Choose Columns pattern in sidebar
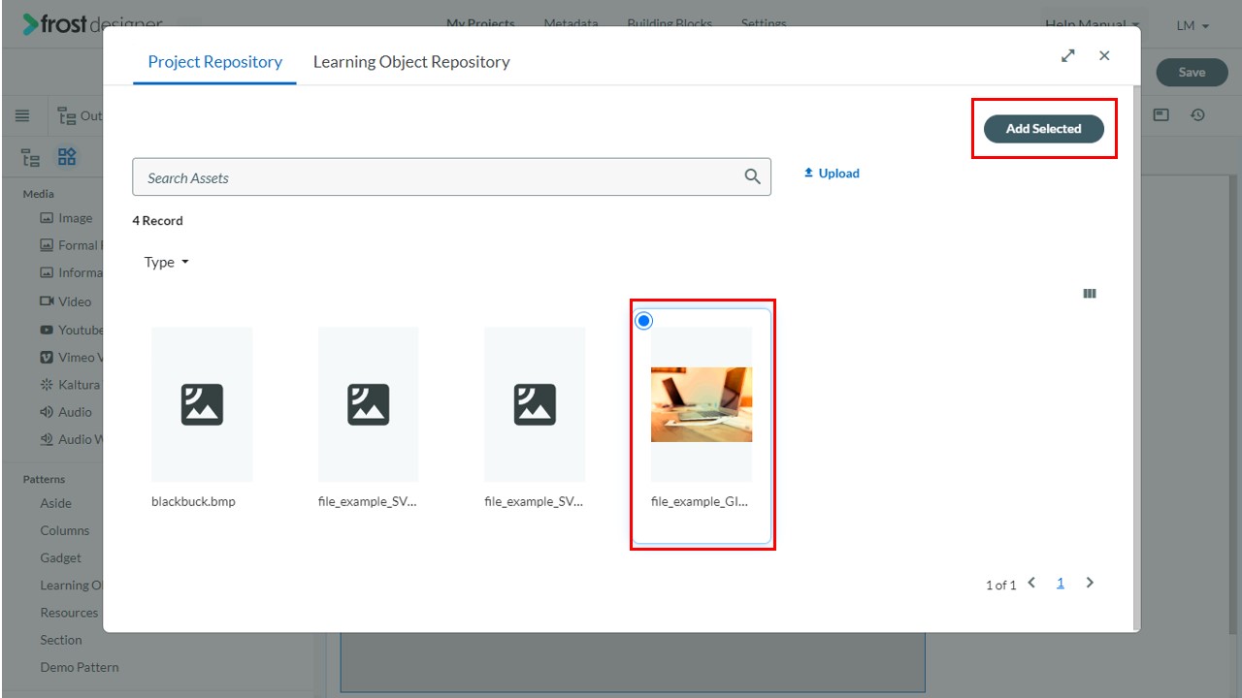 (64, 530)
